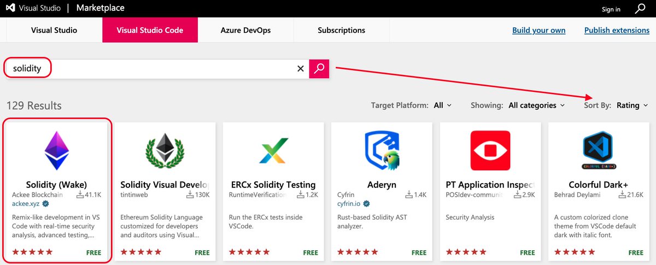Open the Showing All categories dropdown
Image resolution: width=656 pixels, height=265 pixels.
(x=537, y=105)
